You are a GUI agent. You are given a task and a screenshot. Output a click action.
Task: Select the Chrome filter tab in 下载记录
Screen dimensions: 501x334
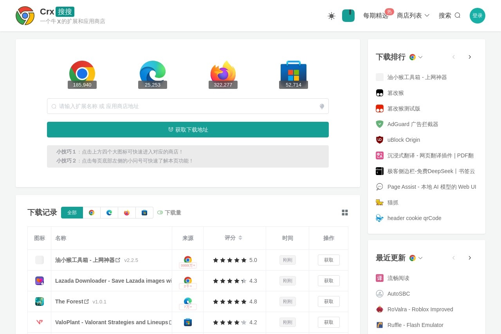(x=92, y=213)
